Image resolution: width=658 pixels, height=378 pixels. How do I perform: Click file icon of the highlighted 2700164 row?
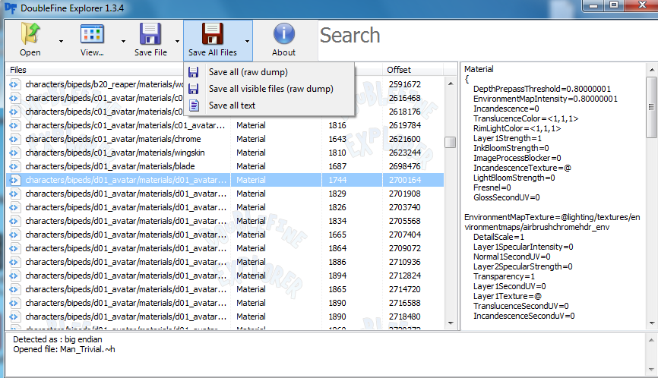click(x=14, y=180)
